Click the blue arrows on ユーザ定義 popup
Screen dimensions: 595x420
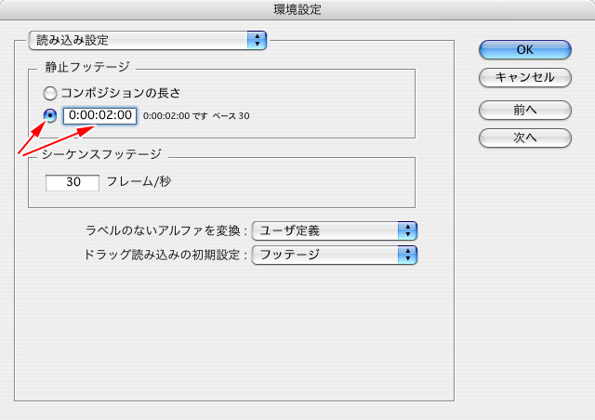tap(406, 230)
